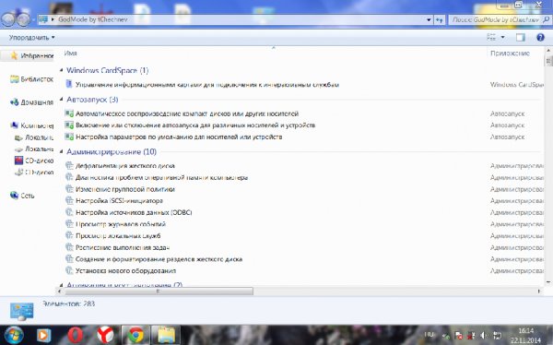The height and width of the screenshot is (345, 553).
Task: Select Сеть in the navigation pane
Action: point(22,196)
